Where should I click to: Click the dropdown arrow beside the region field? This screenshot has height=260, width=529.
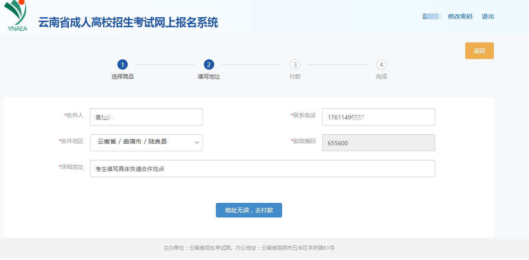click(x=196, y=143)
